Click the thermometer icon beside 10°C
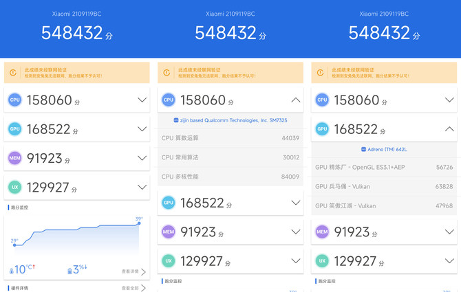This screenshot has height=292, width=461. [12, 270]
